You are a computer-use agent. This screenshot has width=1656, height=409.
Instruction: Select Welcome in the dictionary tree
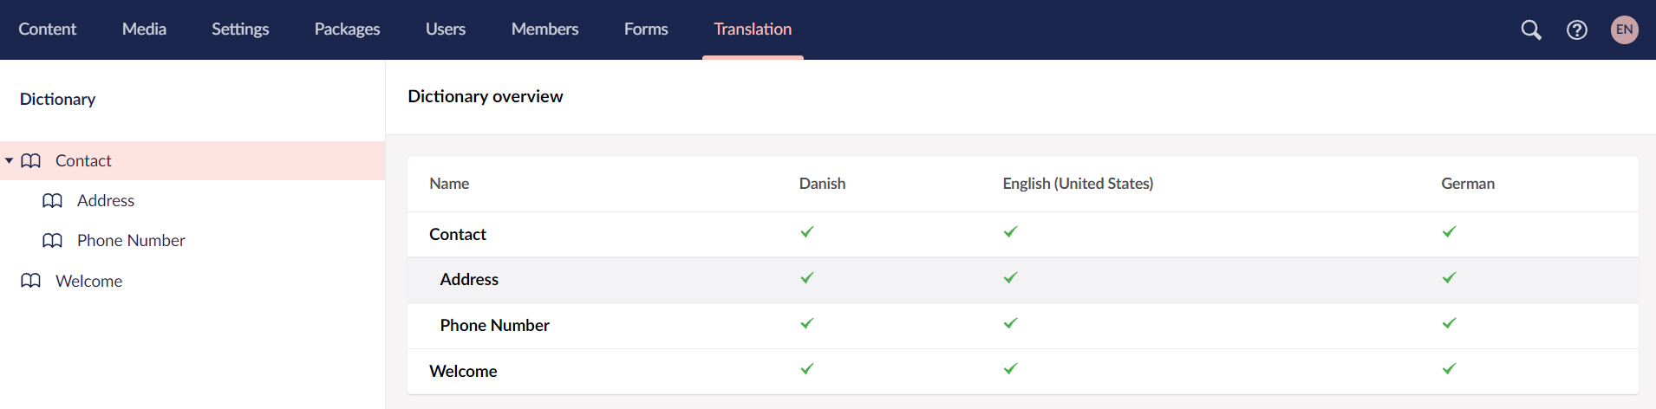tap(88, 281)
